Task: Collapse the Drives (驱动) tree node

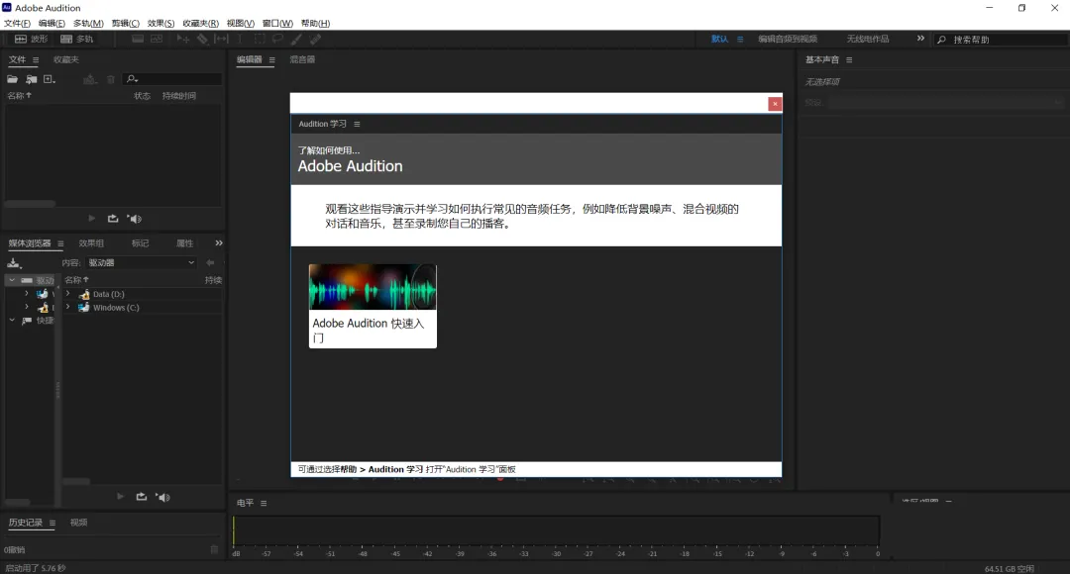Action: pyautogui.click(x=12, y=280)
